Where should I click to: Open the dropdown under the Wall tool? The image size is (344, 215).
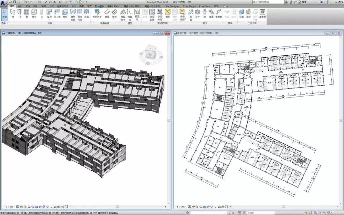pos(13,19)
